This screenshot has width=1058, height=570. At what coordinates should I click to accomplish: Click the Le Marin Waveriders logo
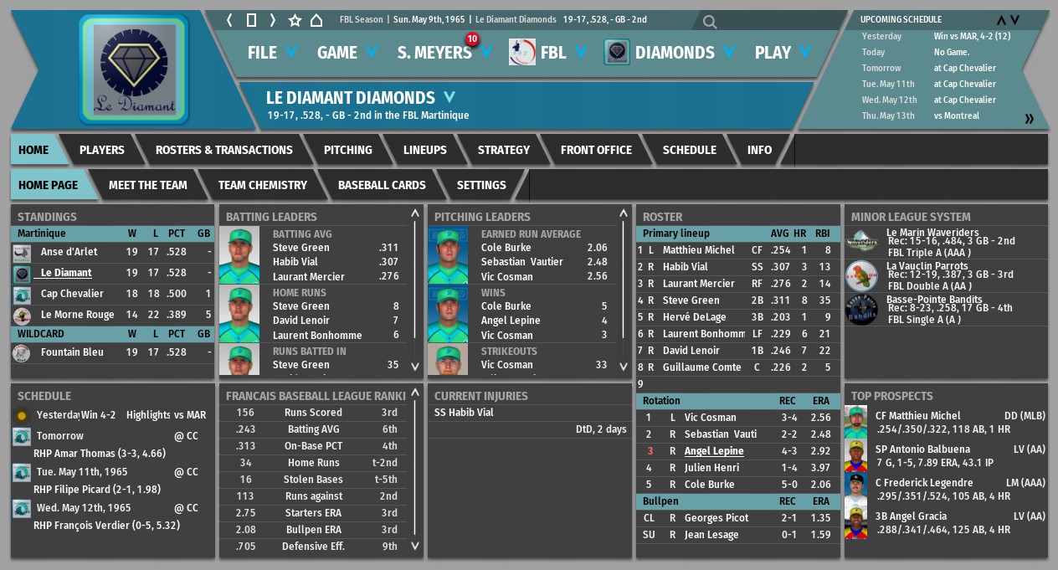pos(861,242)
